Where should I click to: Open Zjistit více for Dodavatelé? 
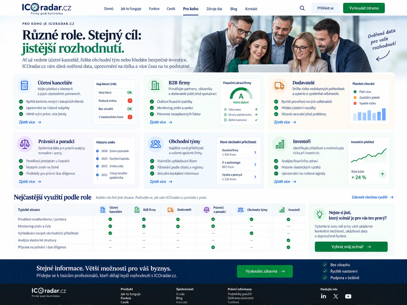(x=285, y=122)
